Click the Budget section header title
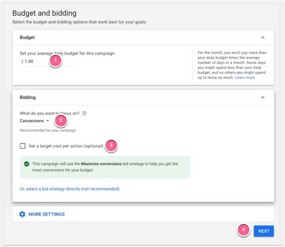Image resolution: width=285 pixels, height=247 pixels. tap(27, 37)
